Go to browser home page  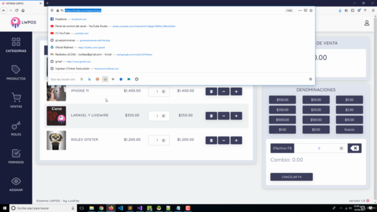click(x=23, y=11)
